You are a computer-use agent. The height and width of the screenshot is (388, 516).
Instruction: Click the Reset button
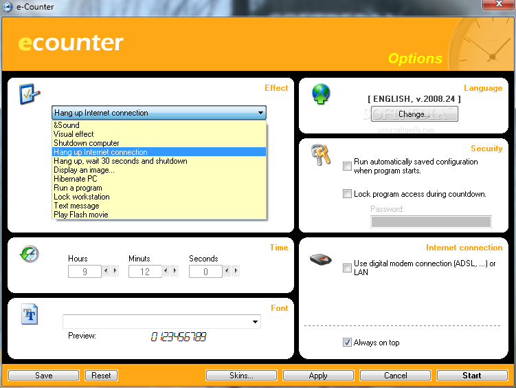[102, 375]
